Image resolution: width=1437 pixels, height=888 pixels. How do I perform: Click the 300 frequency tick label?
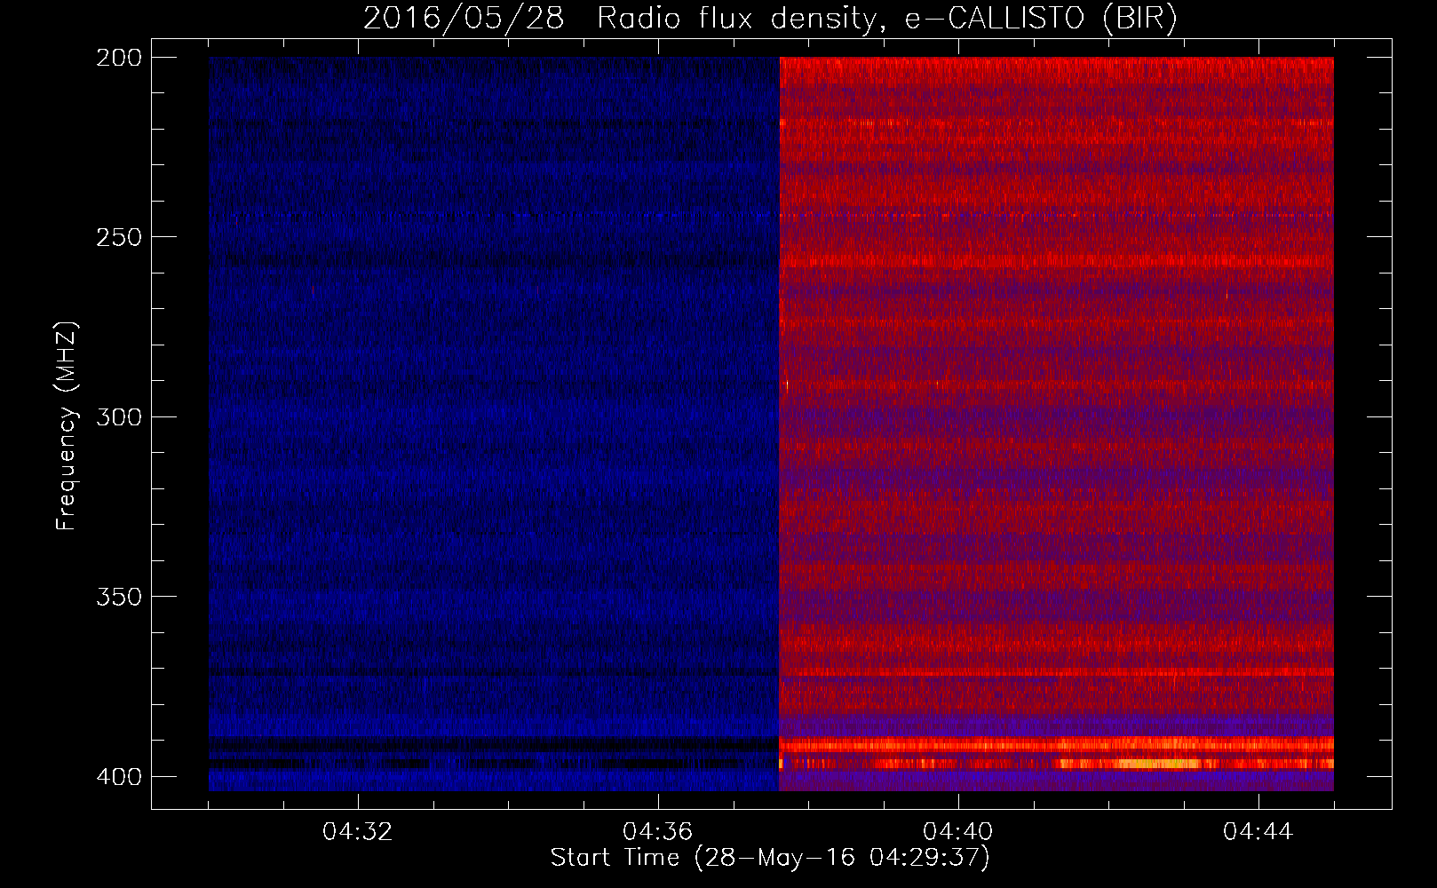click(119, 416)
